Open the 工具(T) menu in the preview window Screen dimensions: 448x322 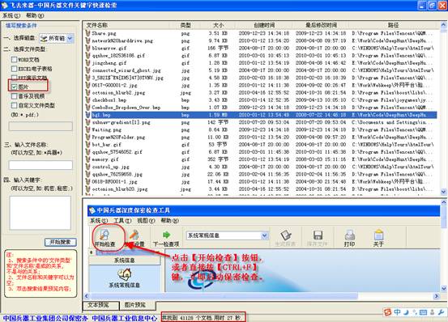pos(122,221)
